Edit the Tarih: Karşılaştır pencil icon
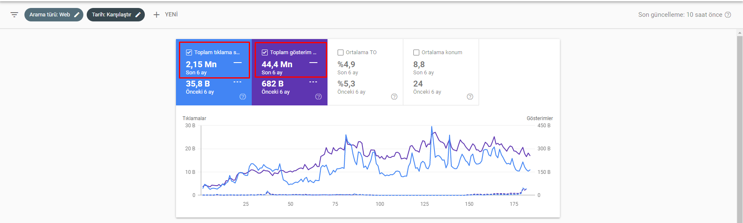This screenshot has height=223, width=743. click(x=138, y=15)
